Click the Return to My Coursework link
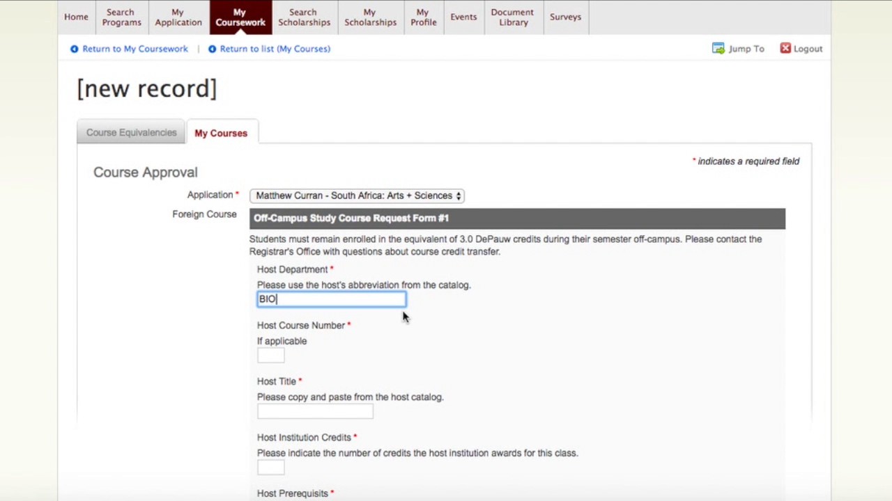The image size is (892, 501). [x=135, y=49]
